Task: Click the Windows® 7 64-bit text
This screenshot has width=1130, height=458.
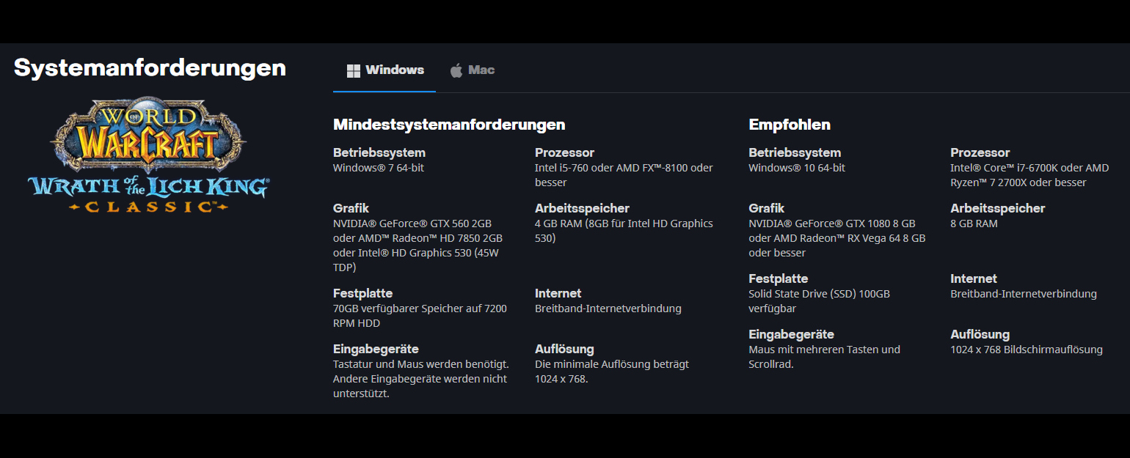Action: [x=378, y=168]
